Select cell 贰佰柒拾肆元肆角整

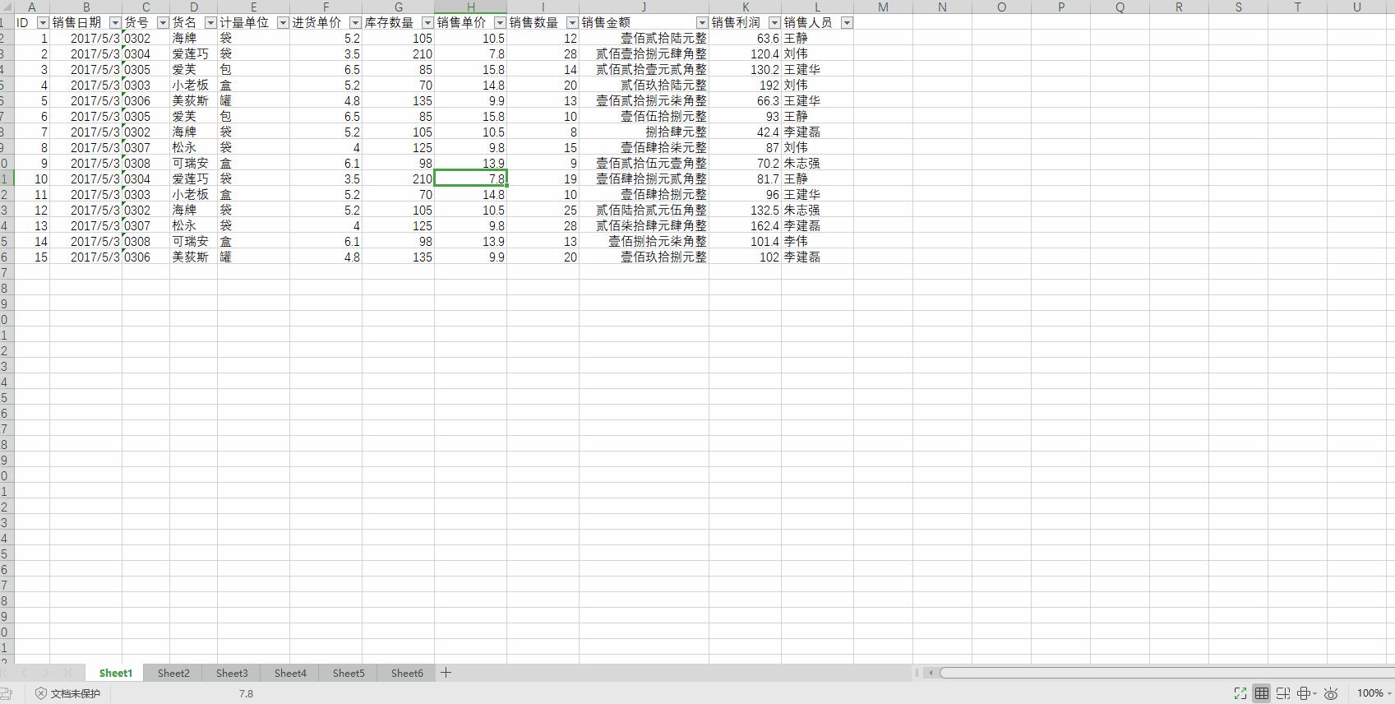coord(644,226)
